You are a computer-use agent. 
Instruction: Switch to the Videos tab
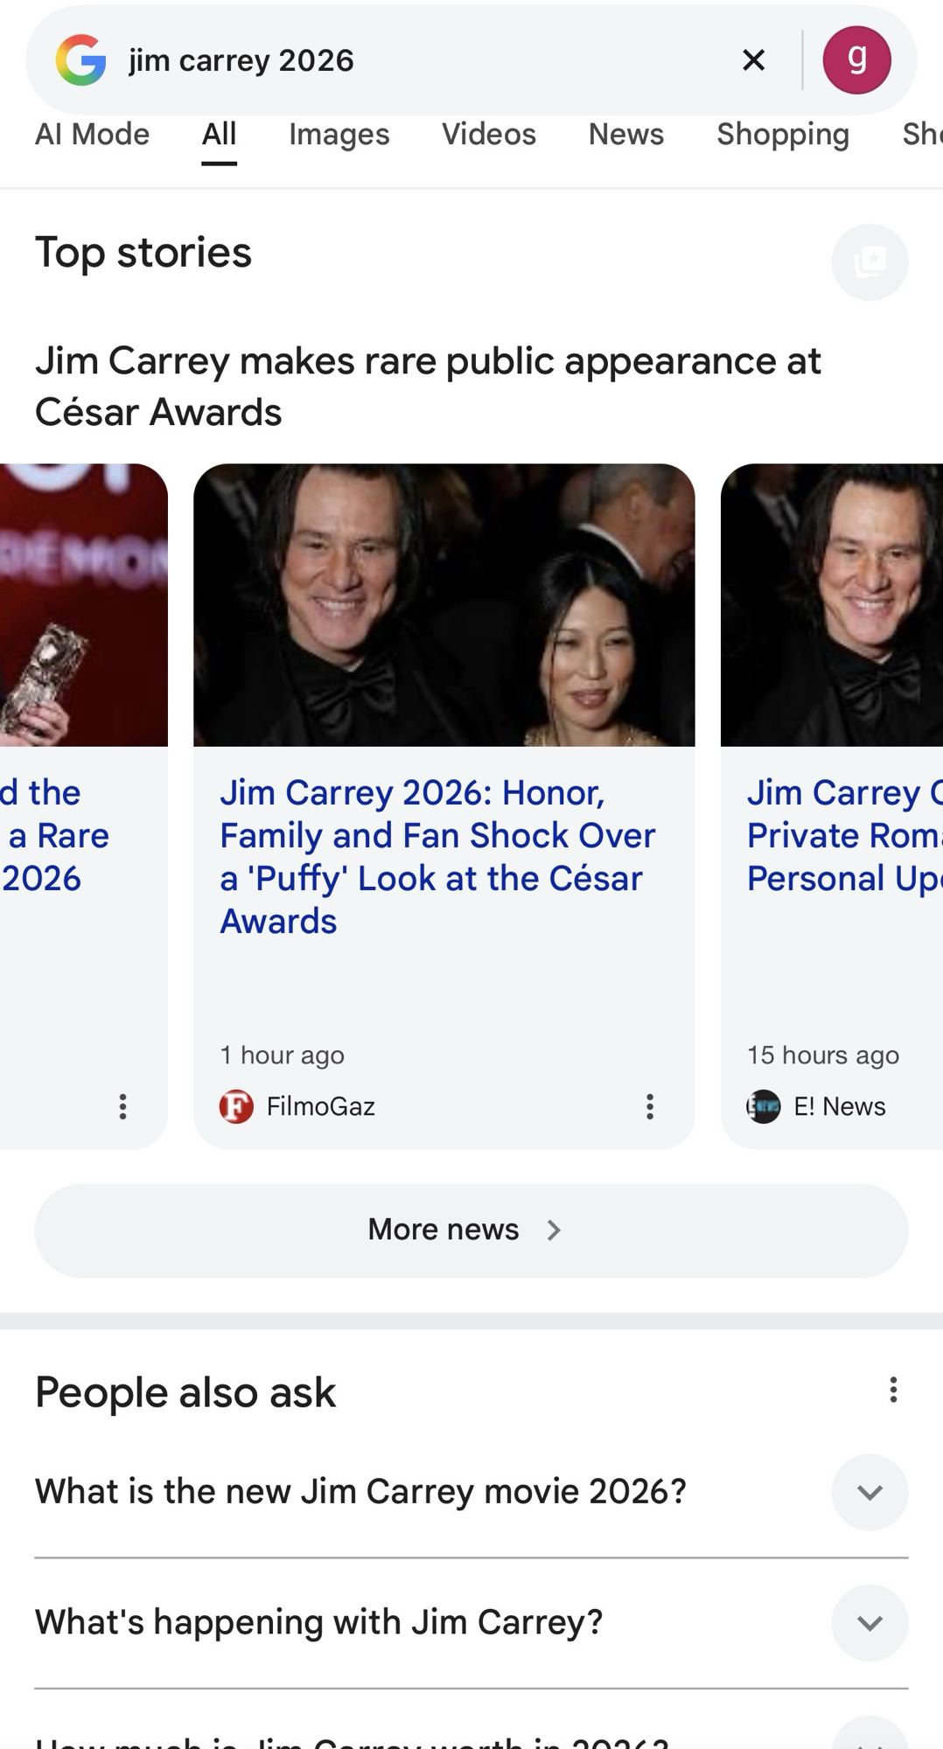pyautogui.click(x=488, y=134)
